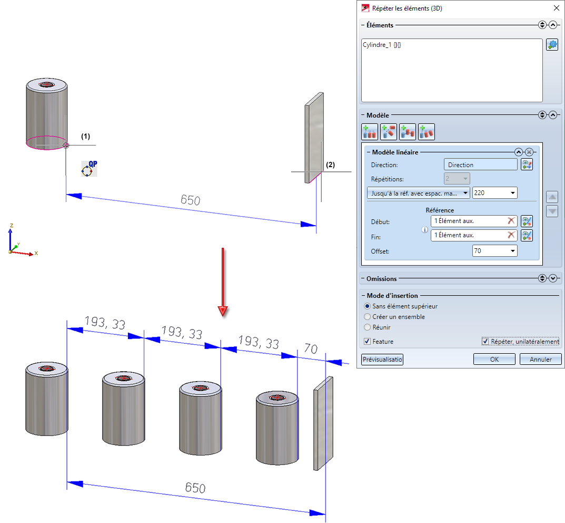Select the 'Créer un ensemble' radio option
This screenshot has height=523, width=565.
click(x=368, y=317)
